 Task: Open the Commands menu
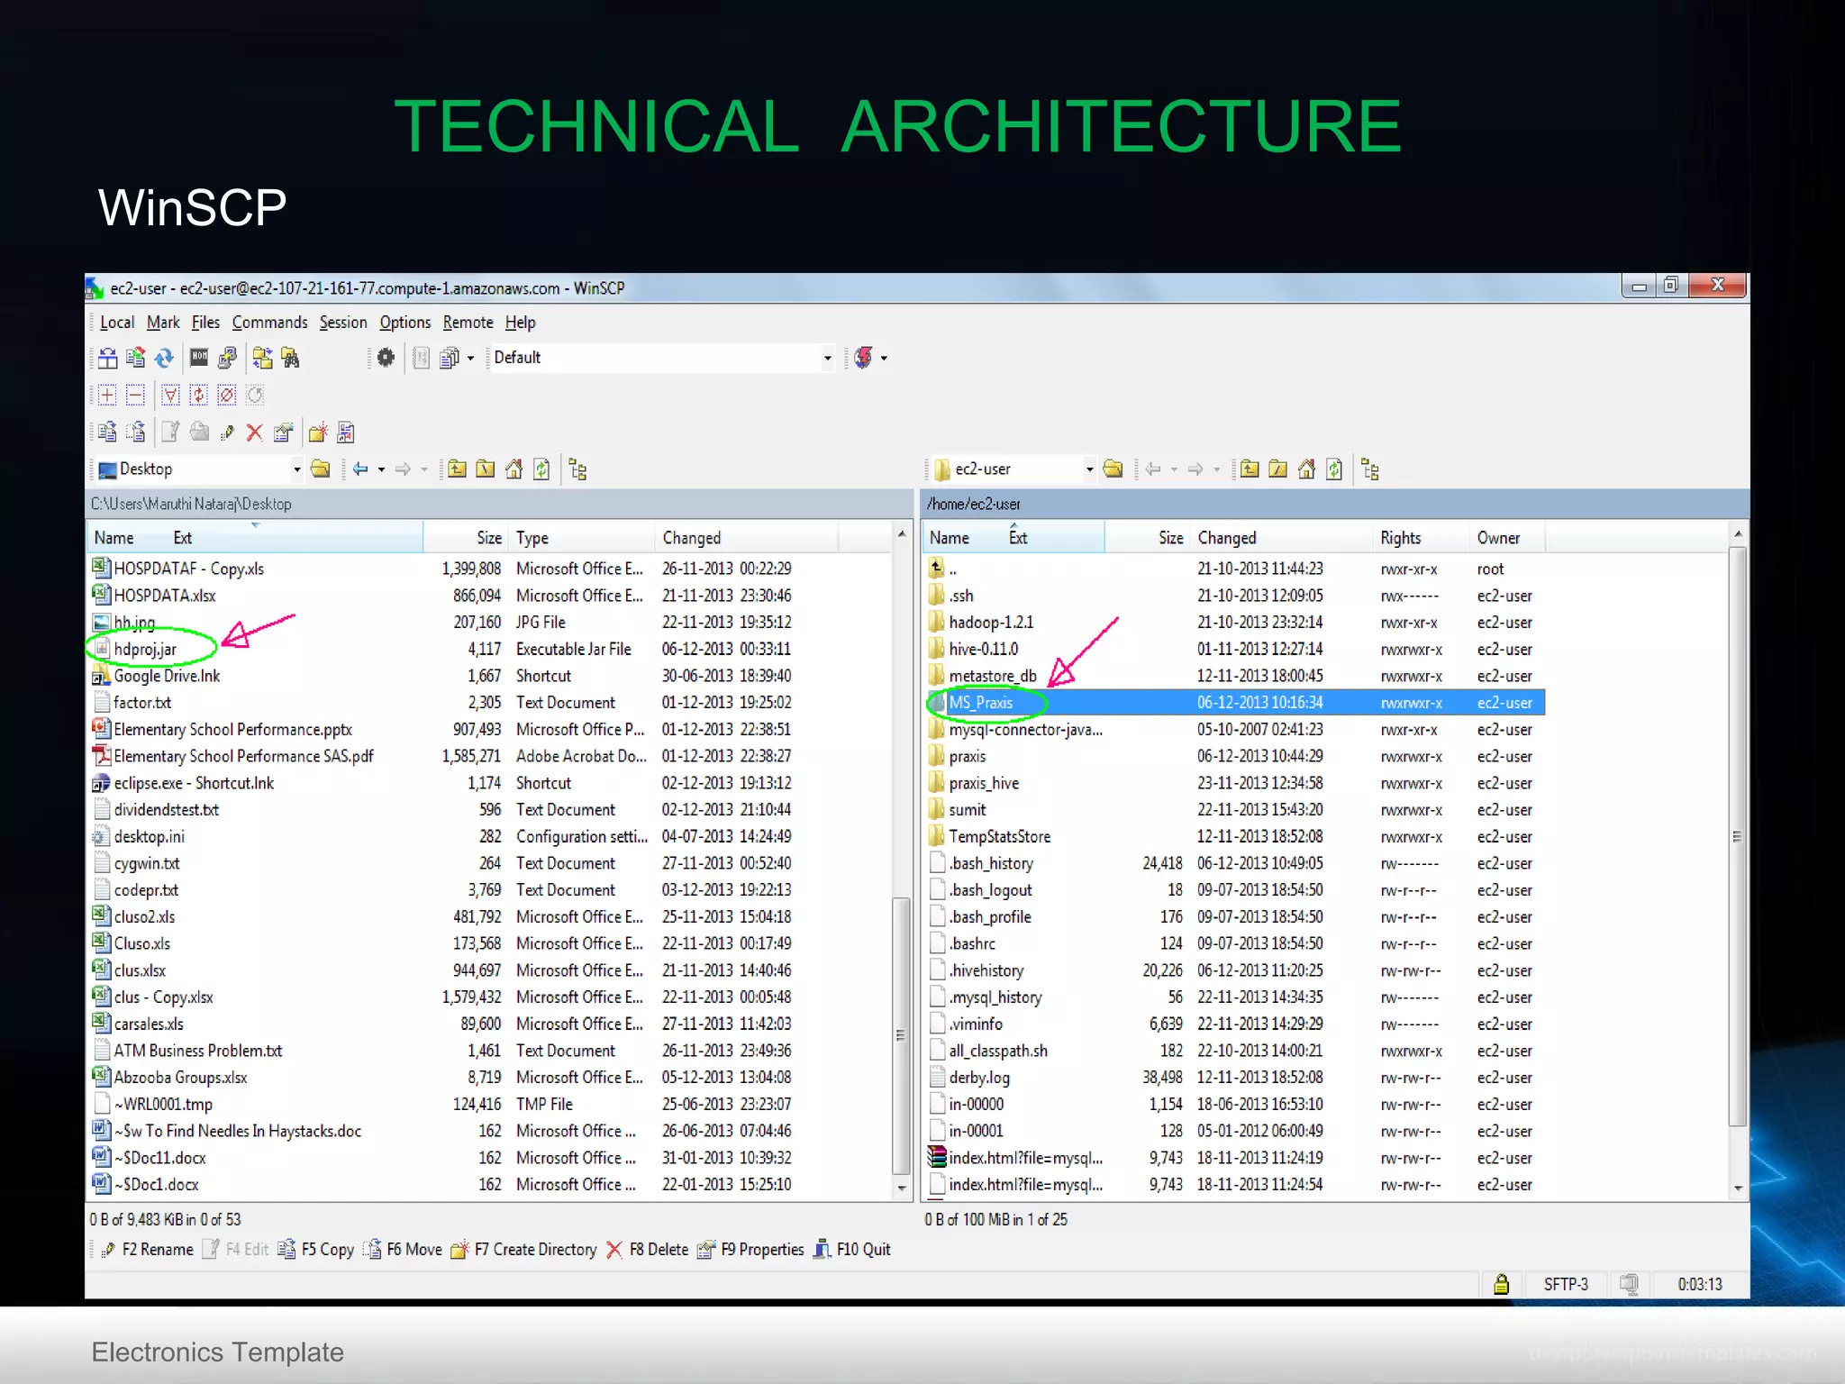pos(269,323)
